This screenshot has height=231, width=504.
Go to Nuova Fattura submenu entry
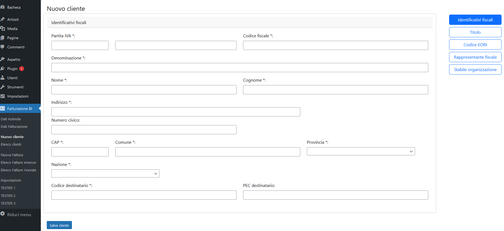tap(12, 155)
